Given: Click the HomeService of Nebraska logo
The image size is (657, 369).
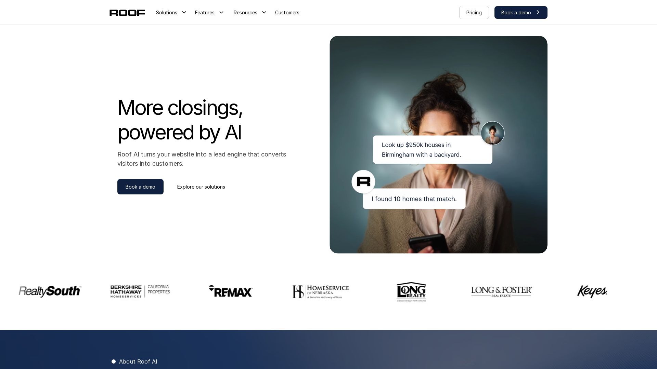Looking at the screenshot, I should coord(321,292).
